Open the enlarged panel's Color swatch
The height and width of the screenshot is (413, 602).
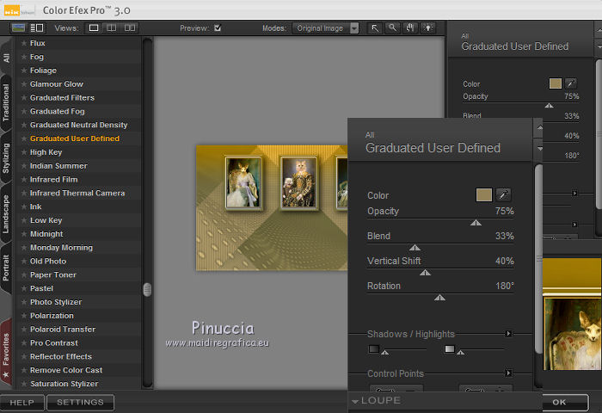484,195
